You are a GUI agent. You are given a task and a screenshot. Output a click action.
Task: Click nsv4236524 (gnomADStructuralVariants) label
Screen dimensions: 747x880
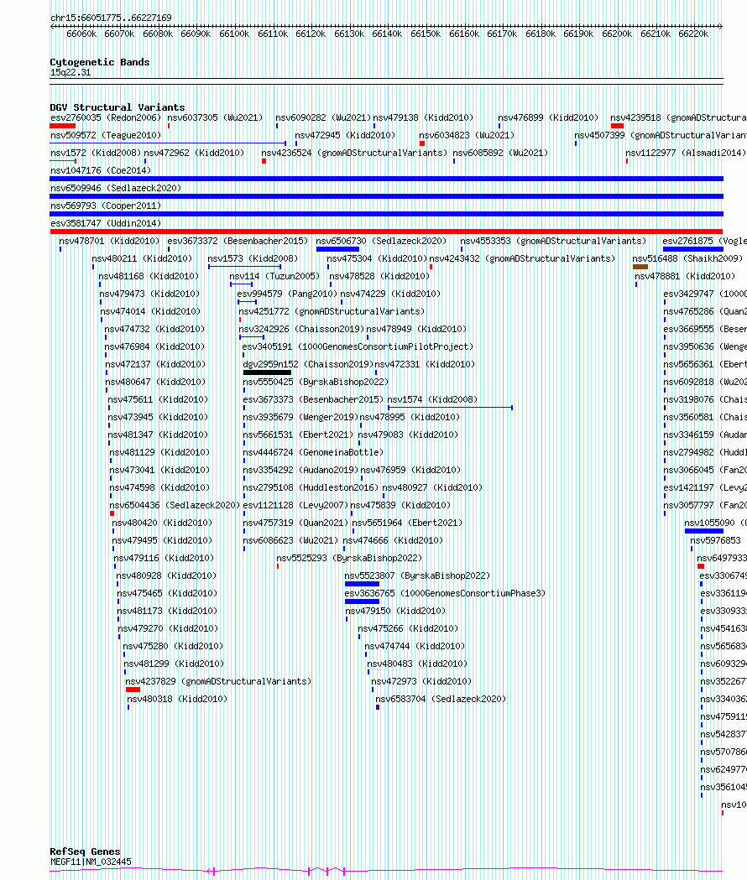click(354, 152)
